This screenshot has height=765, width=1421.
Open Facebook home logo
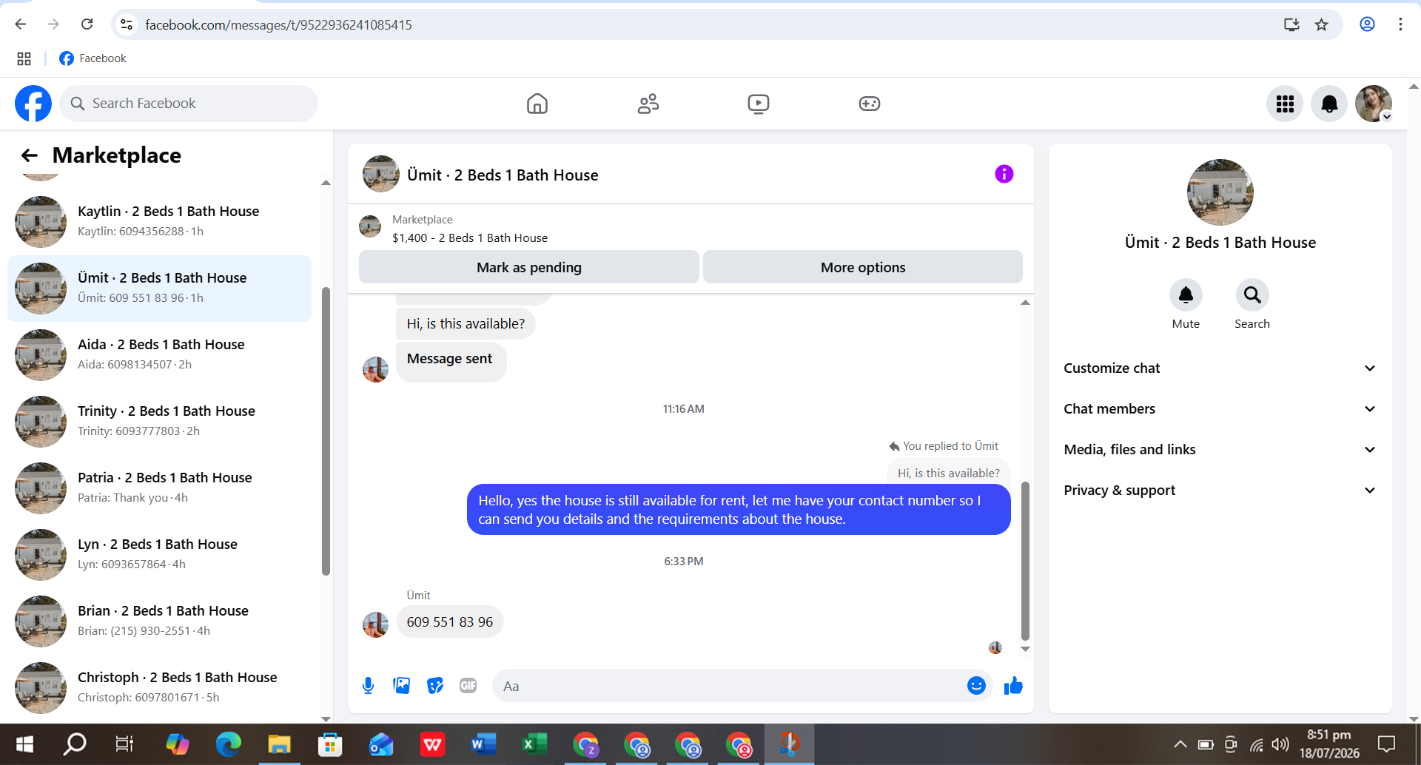[x=33, y=104]
